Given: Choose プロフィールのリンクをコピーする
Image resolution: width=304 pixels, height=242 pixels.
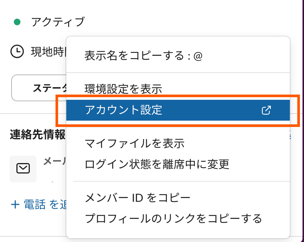Looking at the screenshot, I should tap(173, 218).
